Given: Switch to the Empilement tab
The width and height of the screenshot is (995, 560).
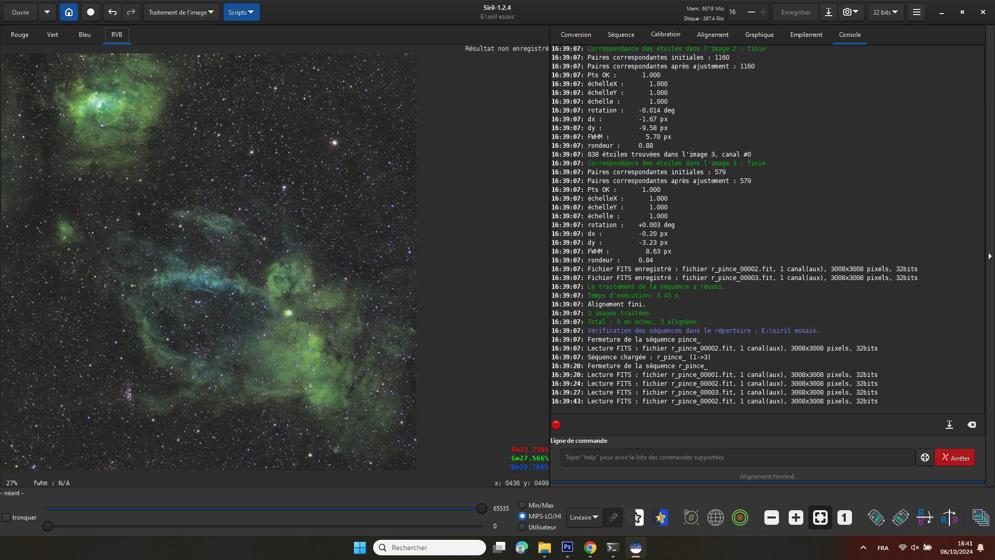Looking at the screenshot, I should (x=806, y=35).
